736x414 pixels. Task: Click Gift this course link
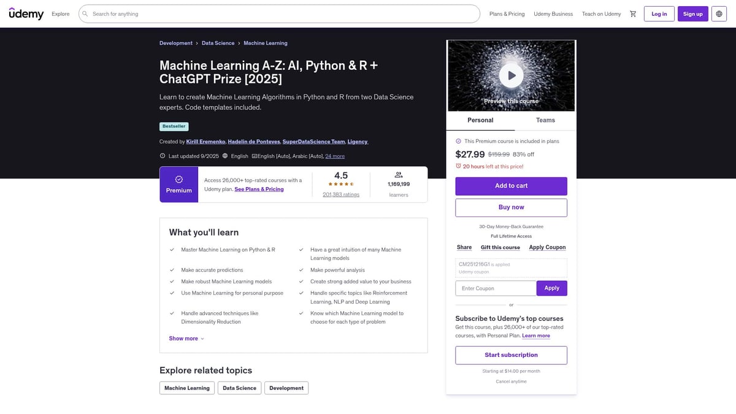[x=500, y=247]
